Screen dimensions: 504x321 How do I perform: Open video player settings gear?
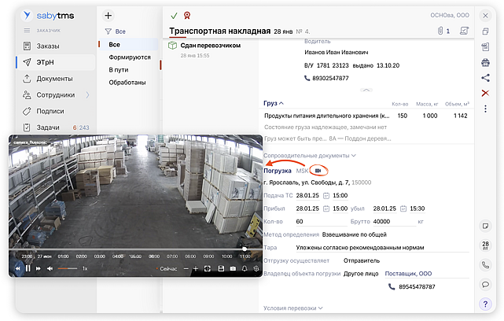(x=256, y=269)
